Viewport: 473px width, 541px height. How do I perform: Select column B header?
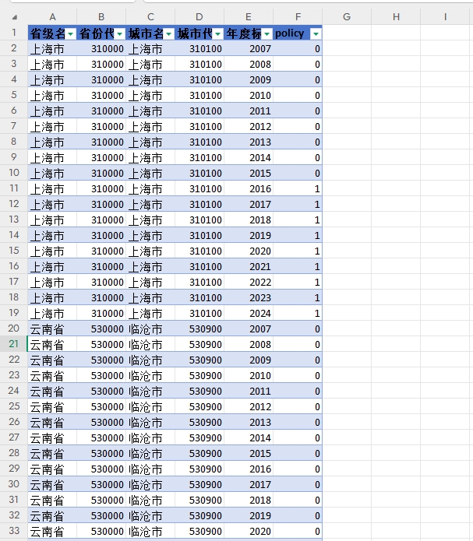(101, 16)
